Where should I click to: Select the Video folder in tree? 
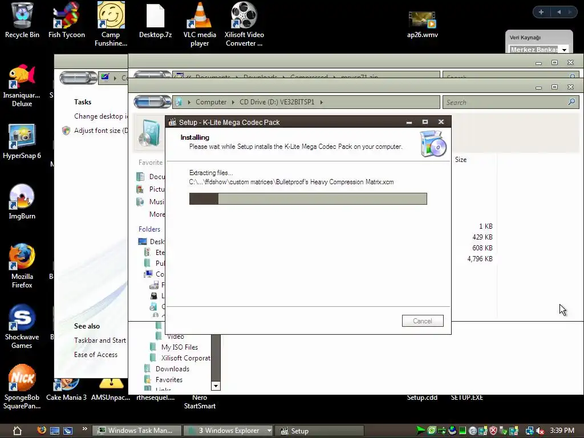click(x=175, y=336)
